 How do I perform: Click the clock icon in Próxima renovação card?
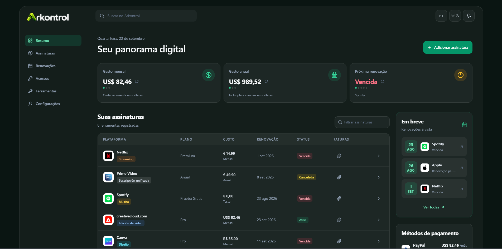[461, 75]
